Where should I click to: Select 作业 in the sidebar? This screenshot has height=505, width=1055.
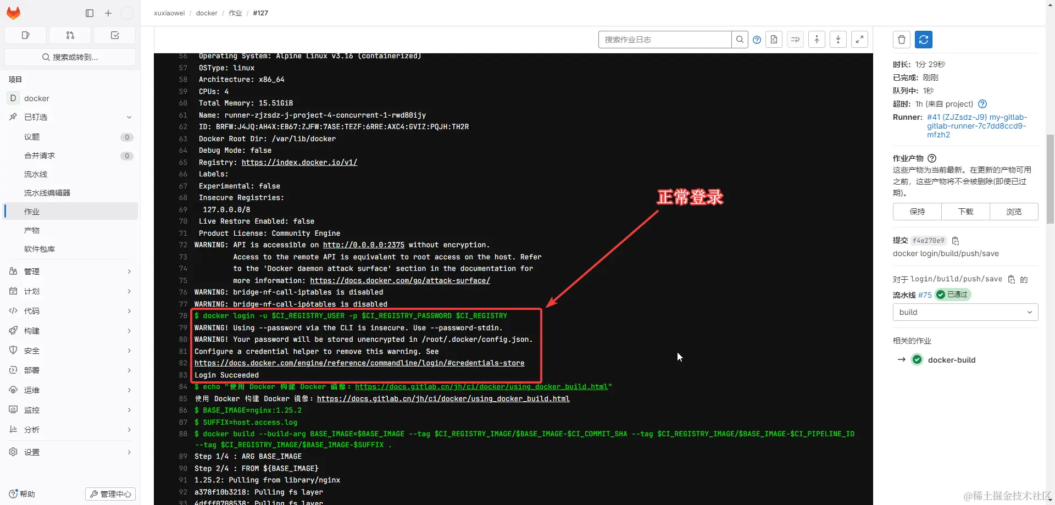[x=71, y=212]
